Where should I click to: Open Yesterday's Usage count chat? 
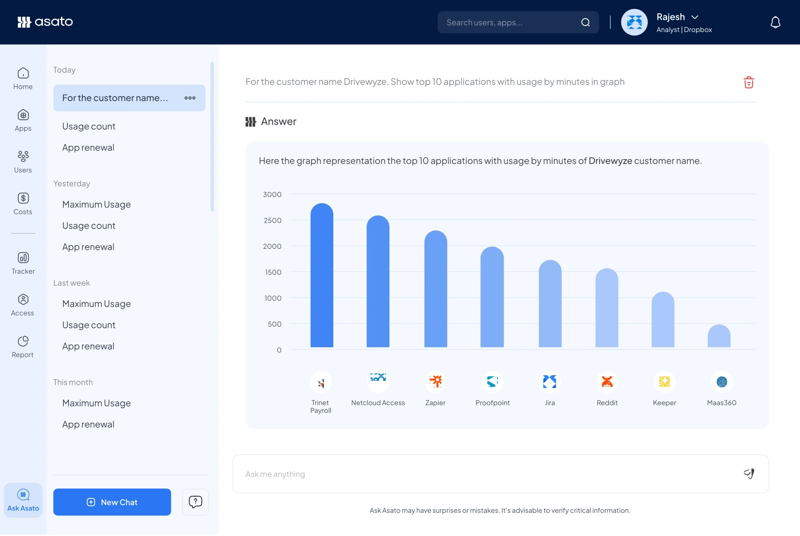click(89, 226)
